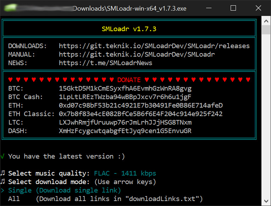The image size is (271, 206).
Task: Click the DOWNLOADS: label
Action: click(x=28, y=46)
